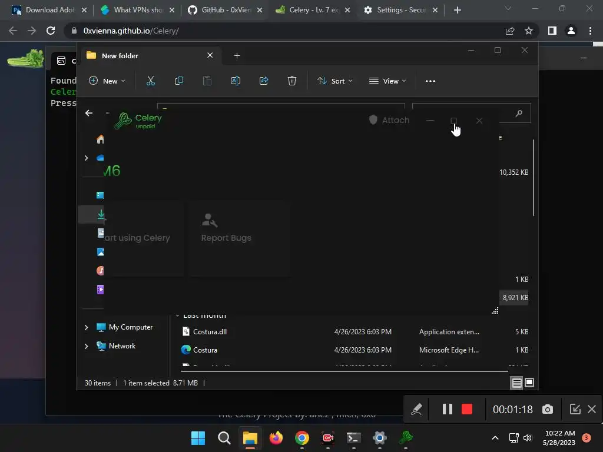Switch to Download Adobe Chrome tab

pyautogui.click(x=49, y=10)
